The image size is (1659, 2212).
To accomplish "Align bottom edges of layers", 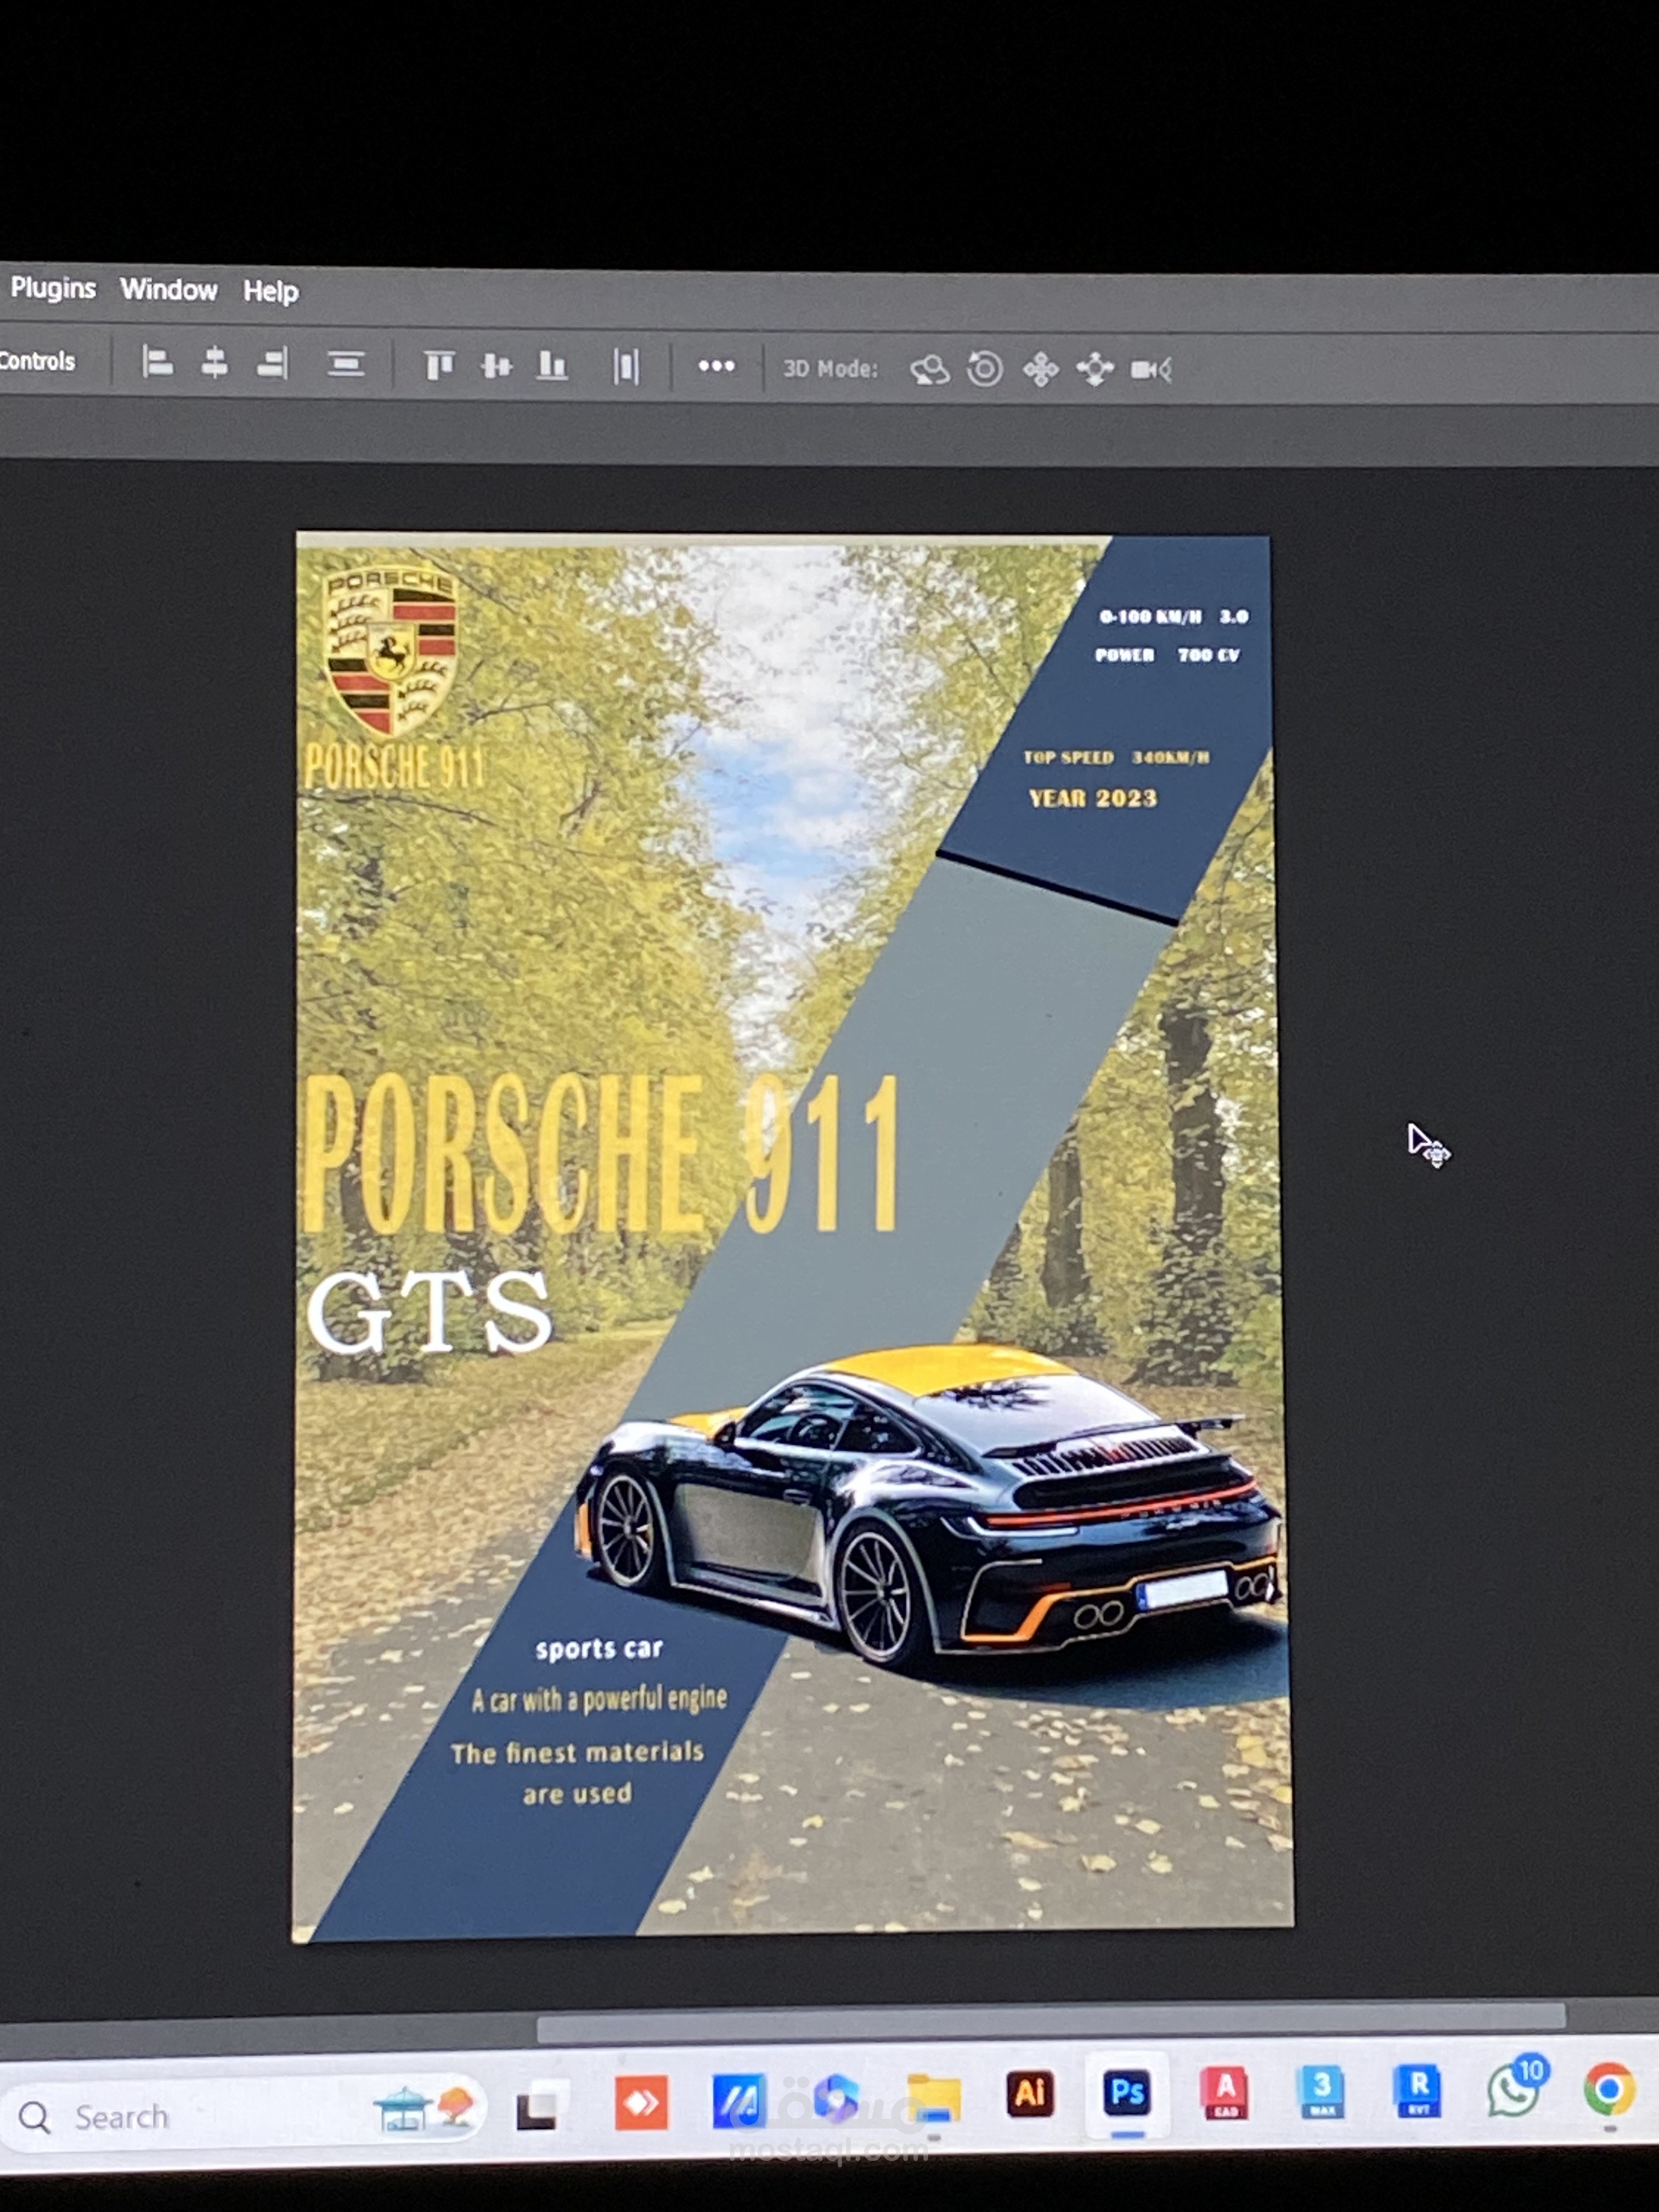I will (x=552, y=366).
